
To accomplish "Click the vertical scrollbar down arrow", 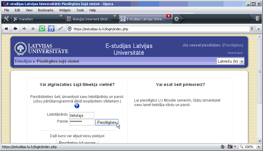I will pyautogui.click(x=259, y=141).
